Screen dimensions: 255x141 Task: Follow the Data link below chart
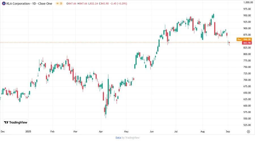pos(118,138)
